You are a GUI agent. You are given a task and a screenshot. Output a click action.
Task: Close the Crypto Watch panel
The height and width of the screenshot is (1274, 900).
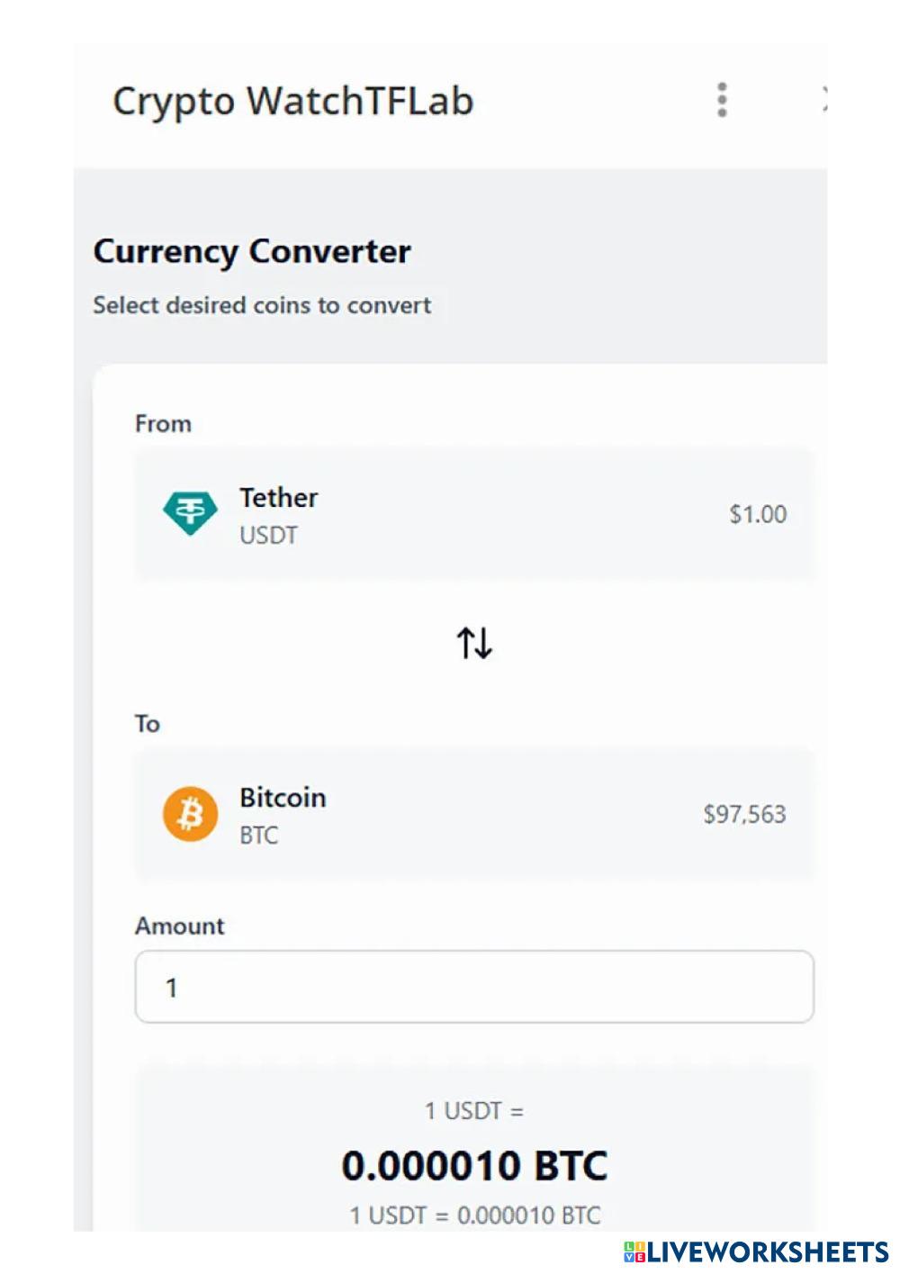click(x=823, y=100)
